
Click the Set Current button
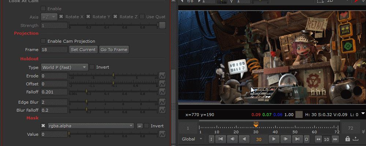click(83, 50)
